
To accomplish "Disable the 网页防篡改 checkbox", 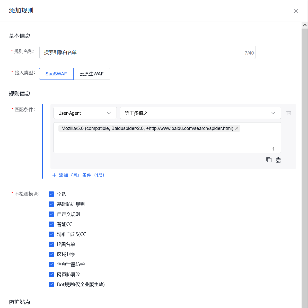I will (x=51, y=274).
